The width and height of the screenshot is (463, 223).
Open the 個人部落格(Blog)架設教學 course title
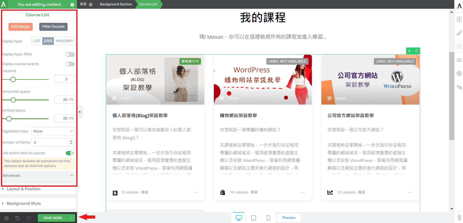click(140, 115)
